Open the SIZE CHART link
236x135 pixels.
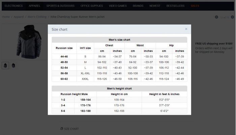[71, 129]
